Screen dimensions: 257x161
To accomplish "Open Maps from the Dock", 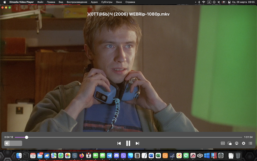I will pos(54,156).
